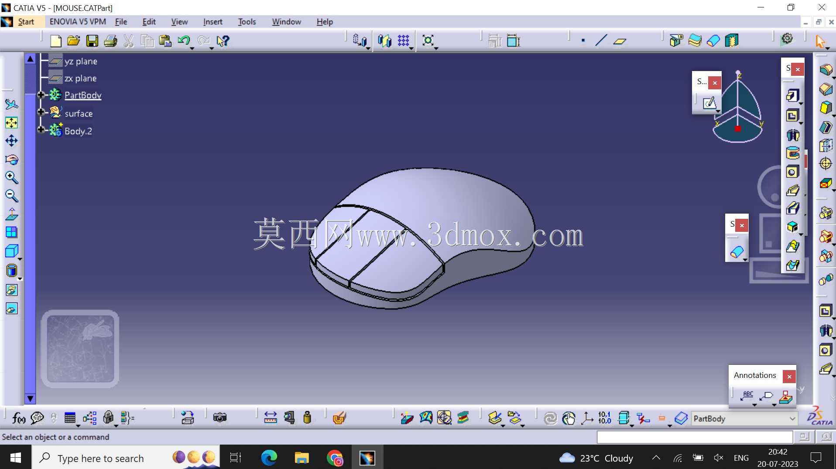The image size is (836, 469).
Task: Click the Point creation tool
Action: click(x=583, y=41)
